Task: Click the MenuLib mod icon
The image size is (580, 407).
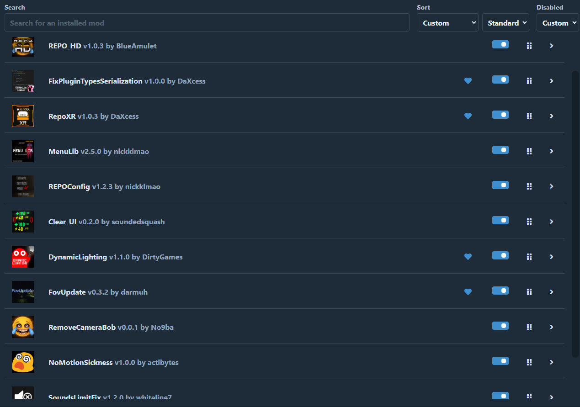Action: pyautogui.click(x=23, y=152)
